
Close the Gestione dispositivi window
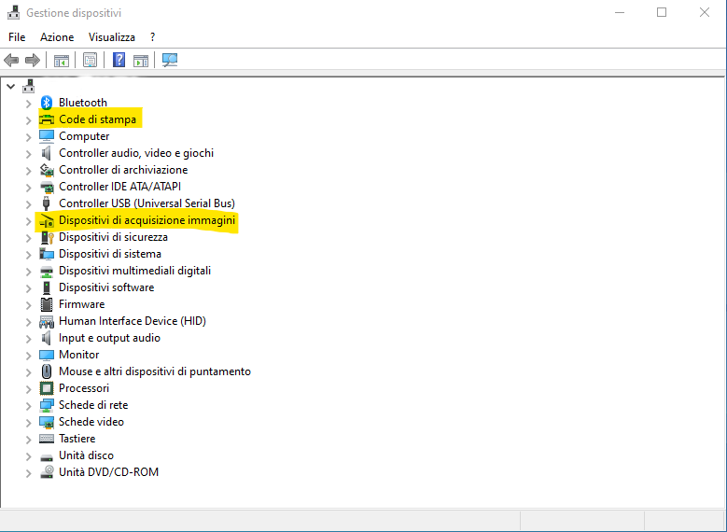[705, 12]
